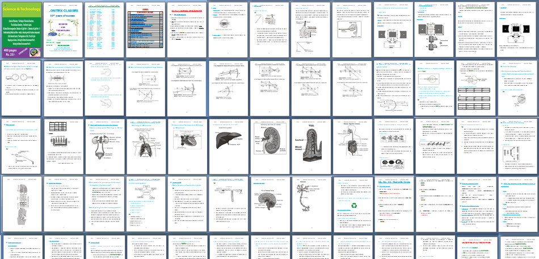
Task: Open the electrolytic cell and table page
Action: [63, 147]
